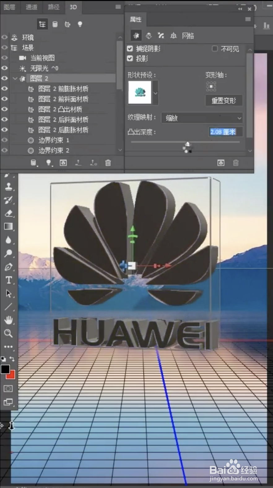Select 边界约束 1 item

[54, 140]
